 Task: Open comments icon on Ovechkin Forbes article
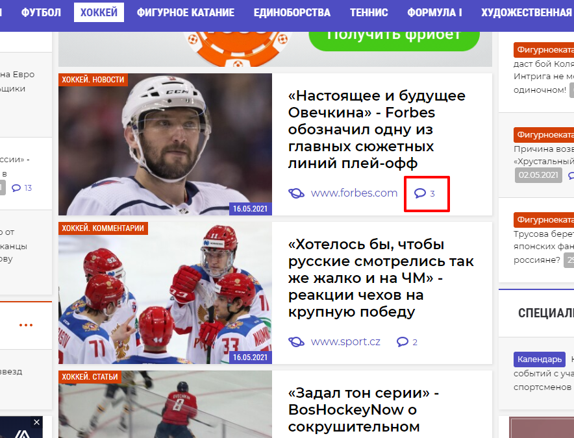420,193
